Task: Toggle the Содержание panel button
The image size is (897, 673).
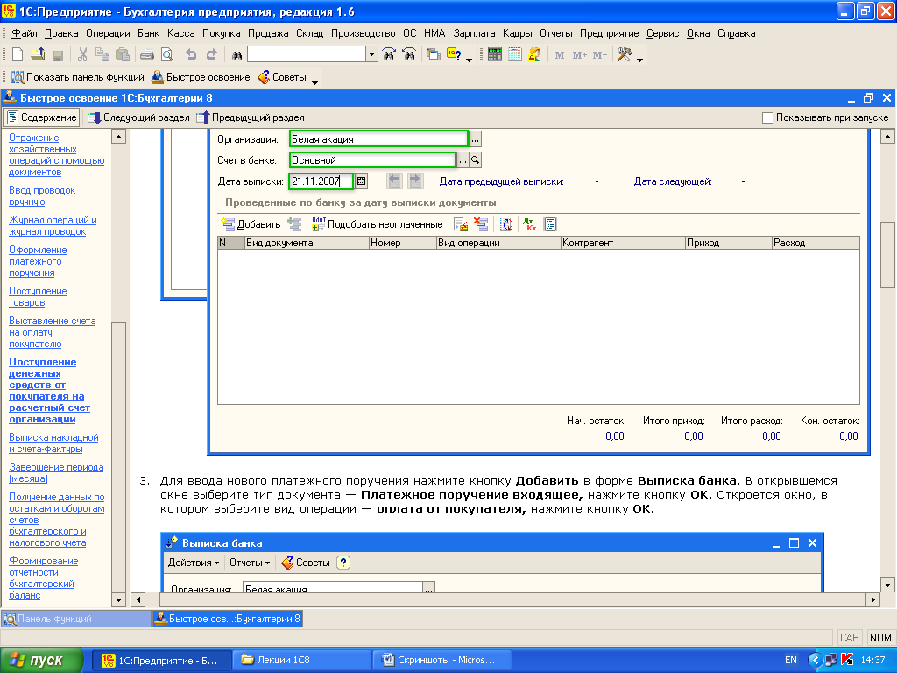Action: tap(42, 117)
